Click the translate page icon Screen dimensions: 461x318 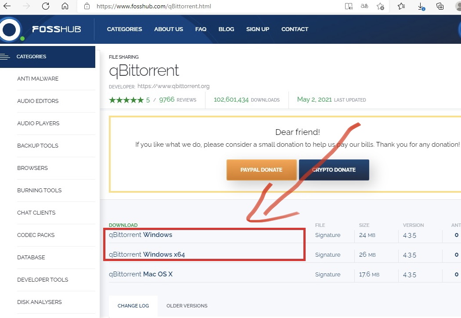[x=364, y=6]
